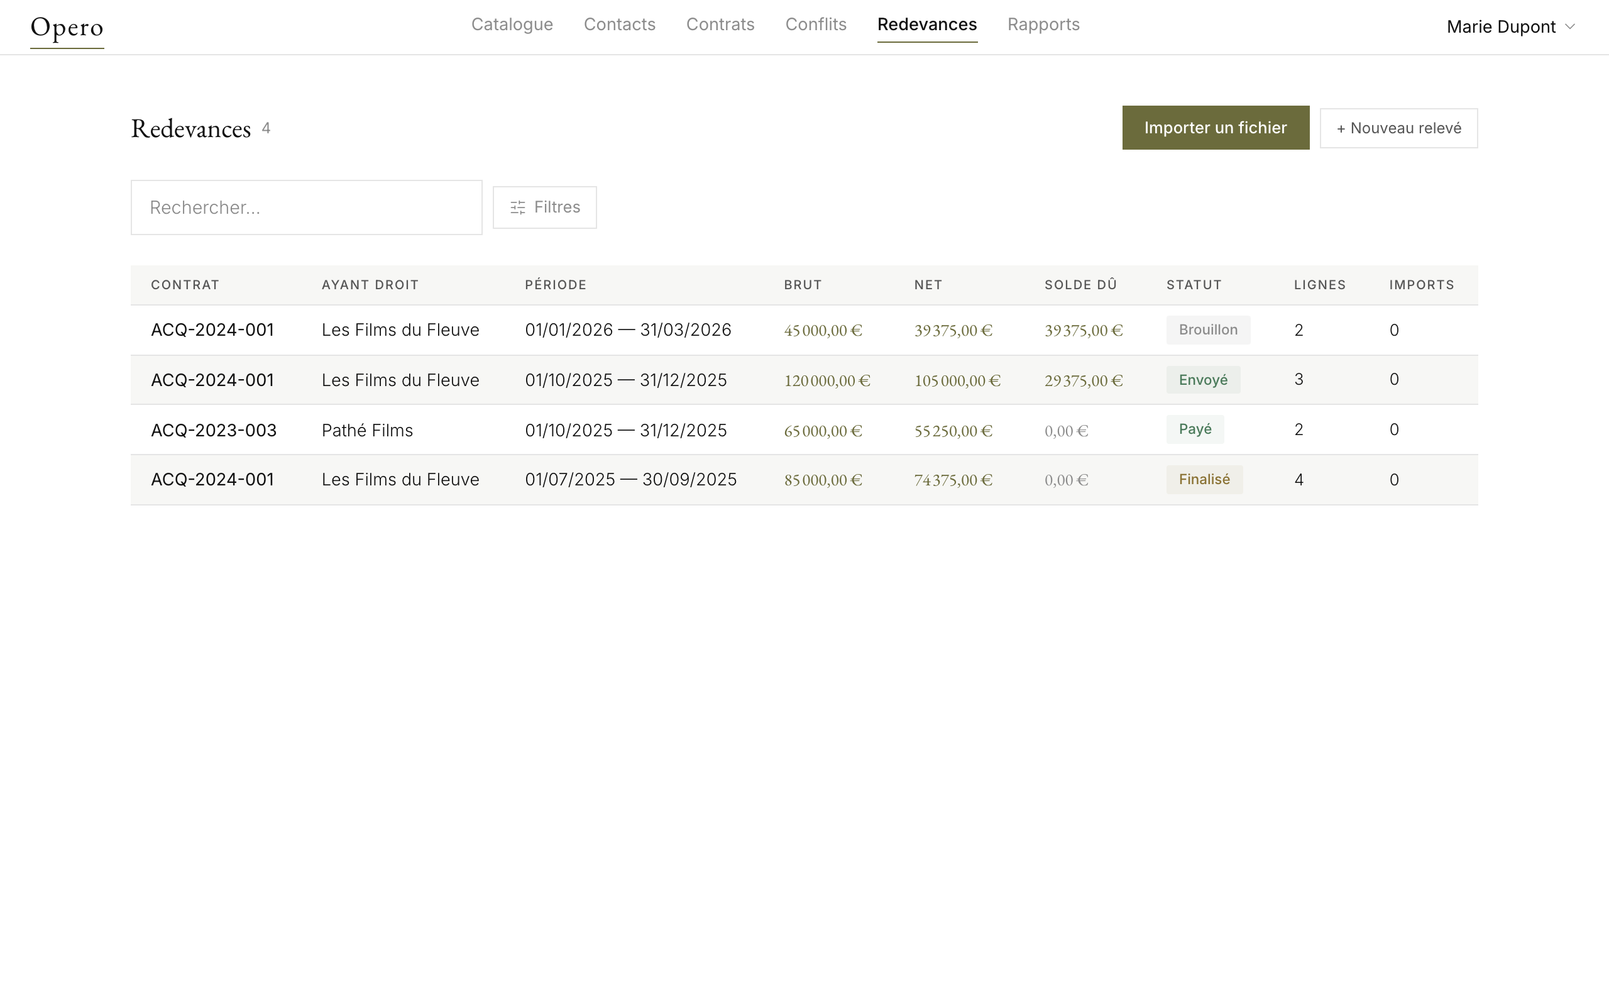
Task: Open the Pathé Films royalty row
Action: click(367, 431)
